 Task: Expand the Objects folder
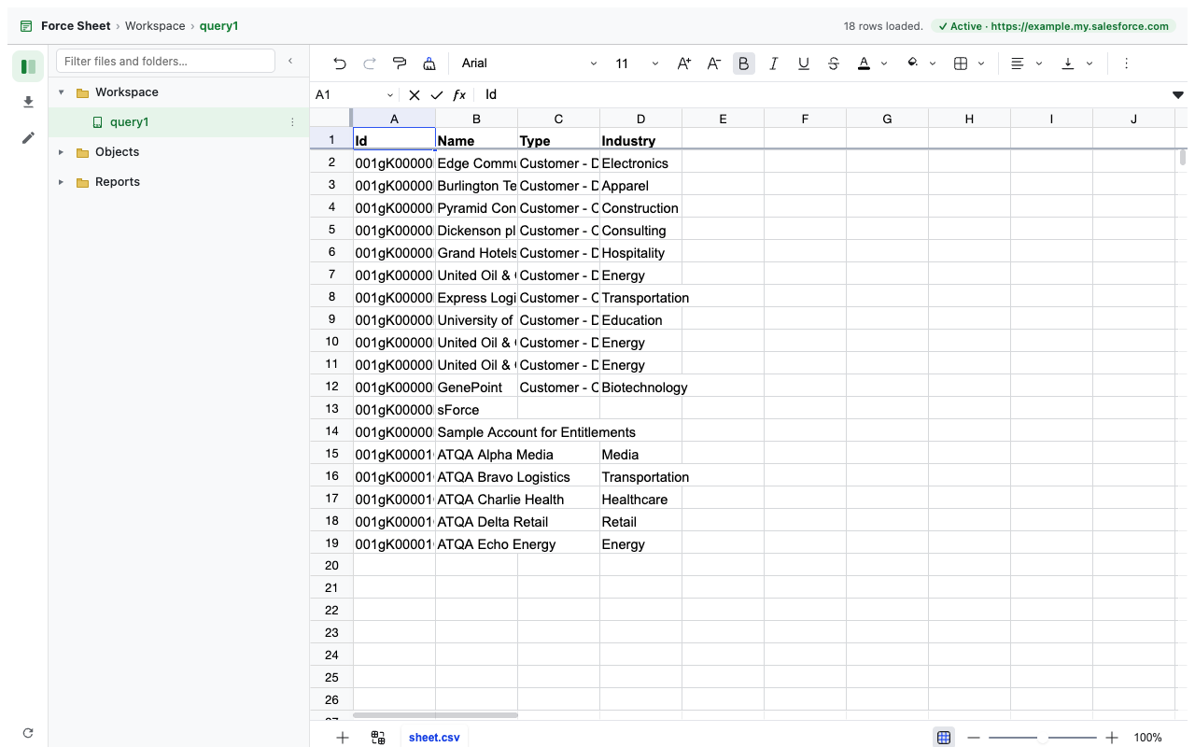(62, 152)
